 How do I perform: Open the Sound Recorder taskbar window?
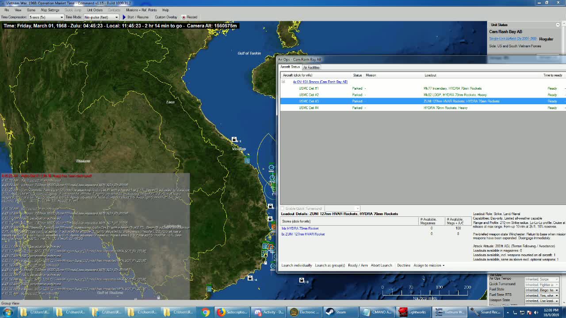tap(486, 312)
